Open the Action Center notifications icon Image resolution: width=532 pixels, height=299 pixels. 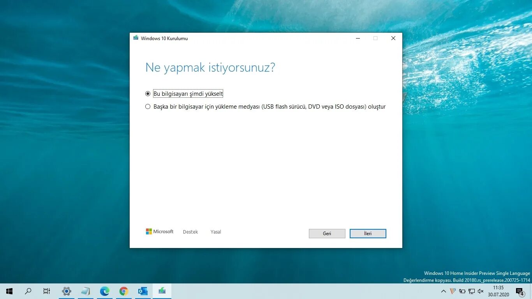click(520, 291)
